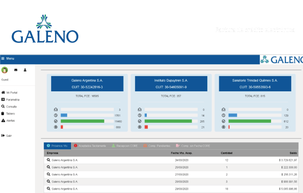The image size is (303, 193).
Task: Click the saldo value '$ 5.085.996,86'
Action: pyautogui.click(x=288, y=189)
